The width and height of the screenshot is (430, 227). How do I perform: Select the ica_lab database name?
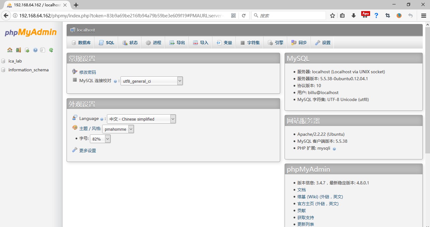(x=15, y=61)
